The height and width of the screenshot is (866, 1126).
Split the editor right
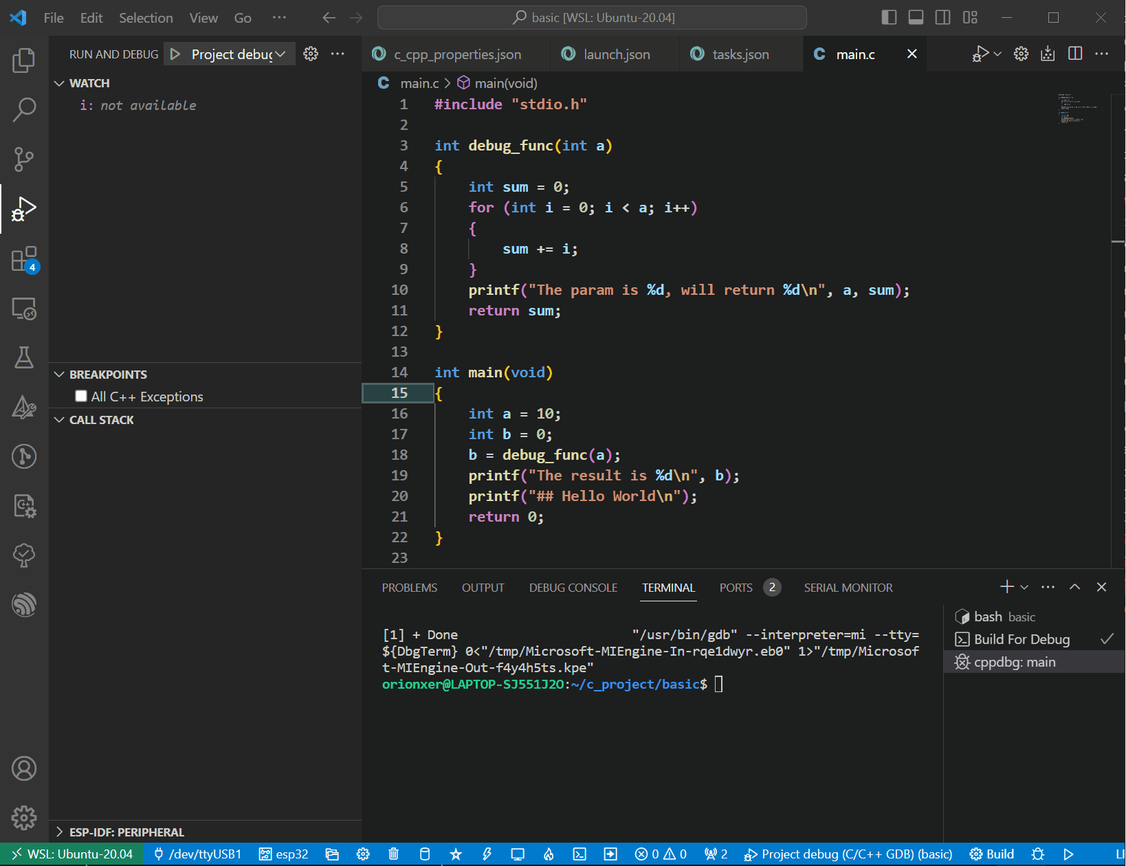pyautogui.click(x=1075, y=54)
